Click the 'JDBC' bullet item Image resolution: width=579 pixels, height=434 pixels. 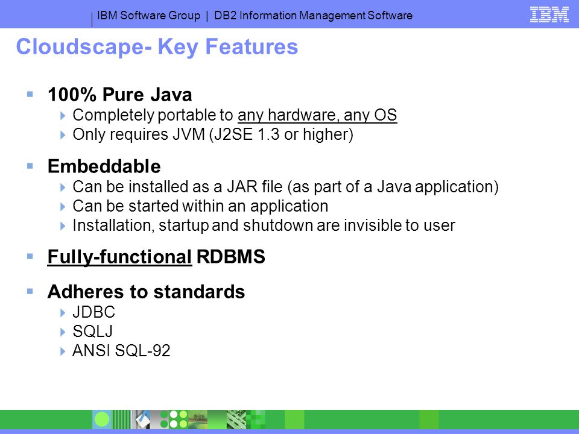click(94, 312)
